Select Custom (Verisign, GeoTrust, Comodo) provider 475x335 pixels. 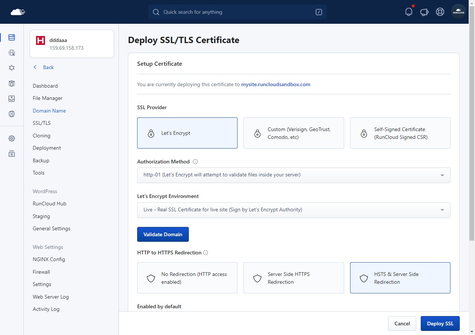click(x=294, y=133)
